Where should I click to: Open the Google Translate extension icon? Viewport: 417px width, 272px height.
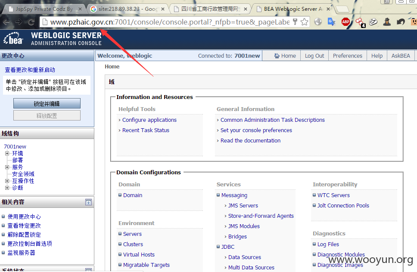pos(332,22)
